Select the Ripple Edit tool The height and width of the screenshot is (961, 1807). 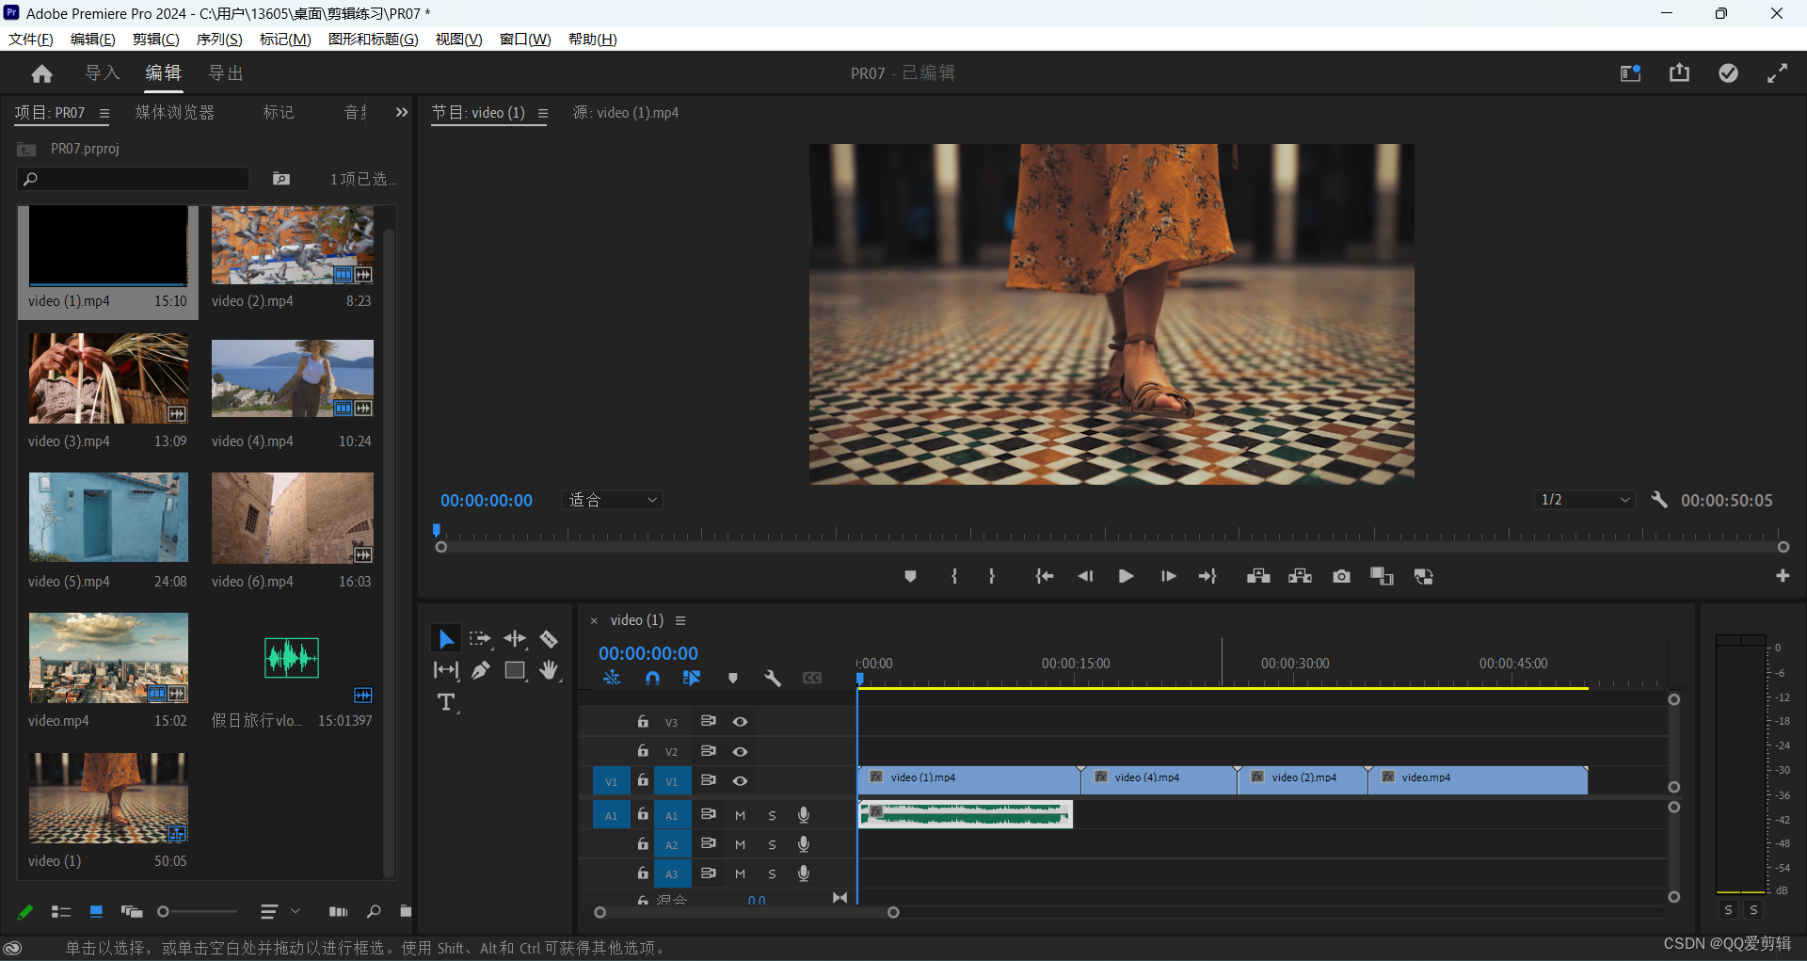click(515, 640)
